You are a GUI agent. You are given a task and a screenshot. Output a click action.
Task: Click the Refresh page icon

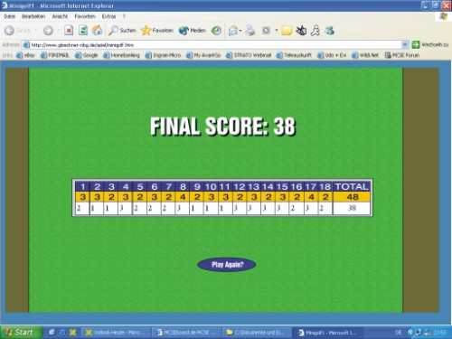point(83,31)
